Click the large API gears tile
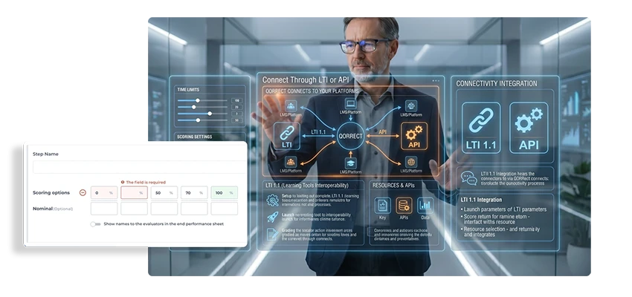 [x=529, y=128]
